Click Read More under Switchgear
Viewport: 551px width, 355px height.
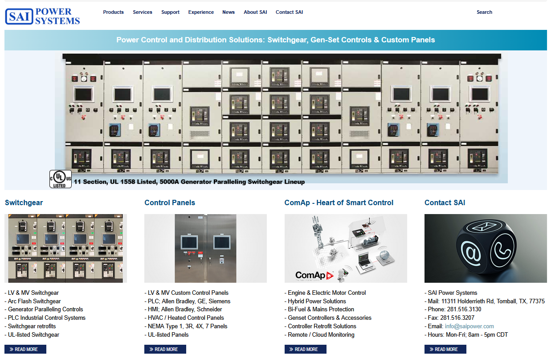(25, 349)
